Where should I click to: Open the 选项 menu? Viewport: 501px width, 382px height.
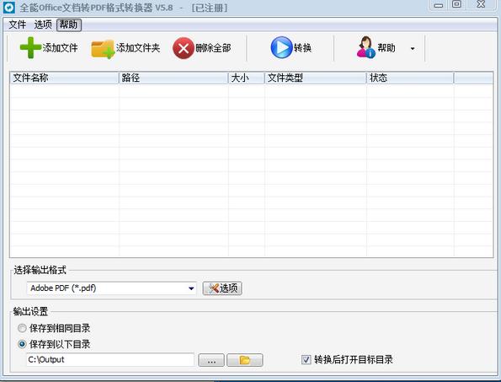click(43, 24)
